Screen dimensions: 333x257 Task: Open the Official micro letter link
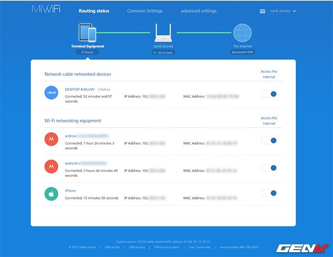(166, 248)
